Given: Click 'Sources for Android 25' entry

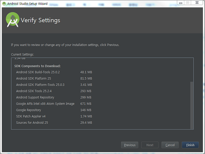Looking at the screenshot, I should tap(32, 123).
